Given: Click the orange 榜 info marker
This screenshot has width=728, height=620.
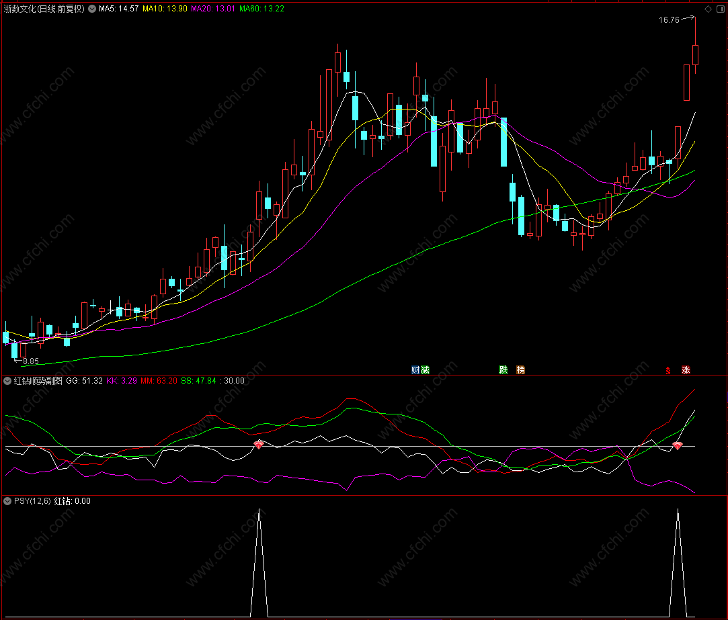Looking at the screenshot, I should 520,370.
